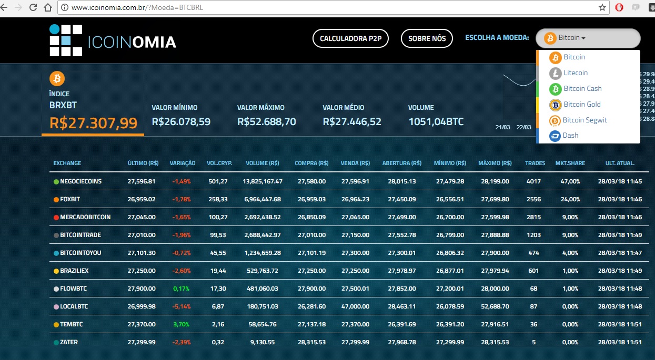
Task: Click the yellow dot beside BRAZILIEX
Action: coord(56,271)
